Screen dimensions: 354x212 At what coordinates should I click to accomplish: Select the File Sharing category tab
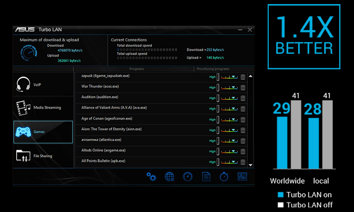coord(43,156)
